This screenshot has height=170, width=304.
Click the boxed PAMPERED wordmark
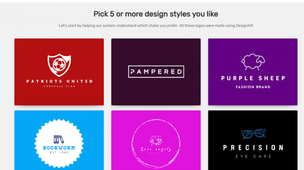click(156, 72)
